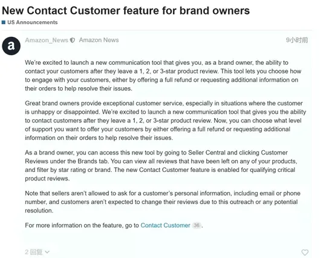Open the US Announcements category

[x=32, y=22]
